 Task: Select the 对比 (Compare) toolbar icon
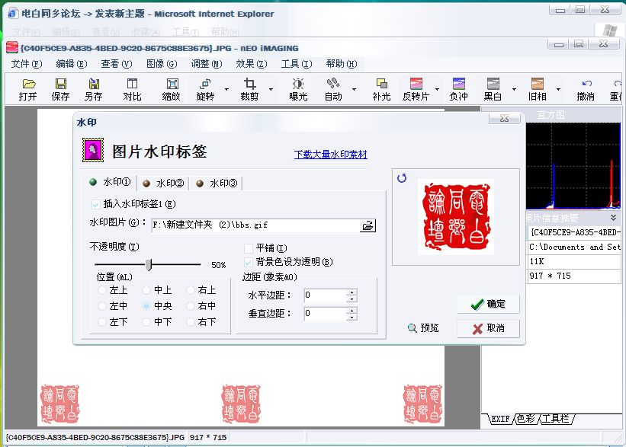[133, 84]
